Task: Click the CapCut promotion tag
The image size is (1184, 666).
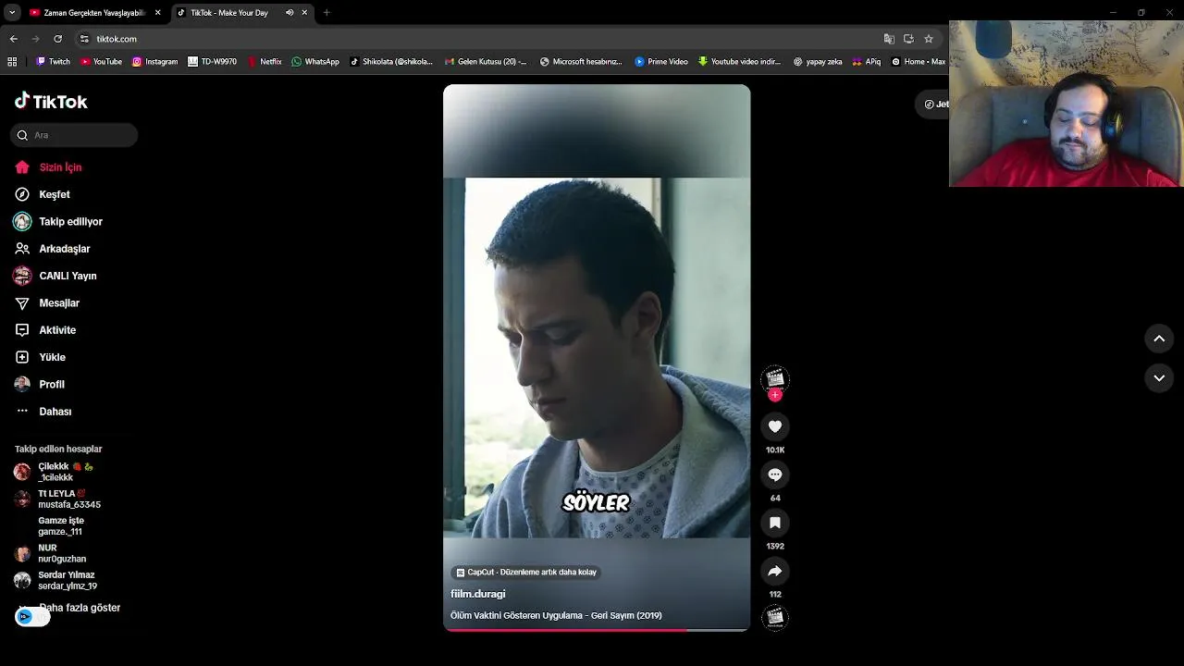Action: [526, 573]
